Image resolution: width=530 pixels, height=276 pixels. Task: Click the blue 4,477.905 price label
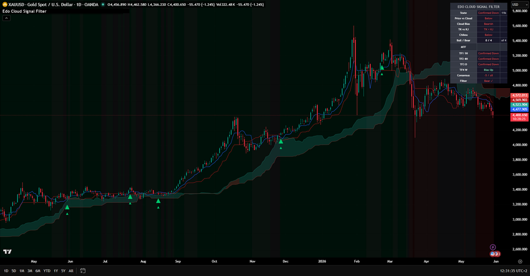click(x=519, y=110)
